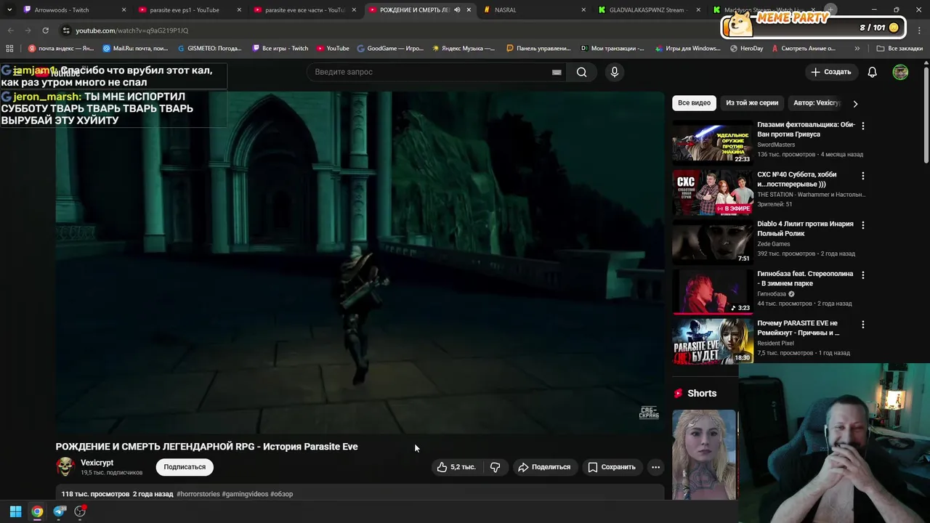Open YouTube bookmark in bookmarks bar
This screenshot has width=930, height=523.
tap(333, 49)
